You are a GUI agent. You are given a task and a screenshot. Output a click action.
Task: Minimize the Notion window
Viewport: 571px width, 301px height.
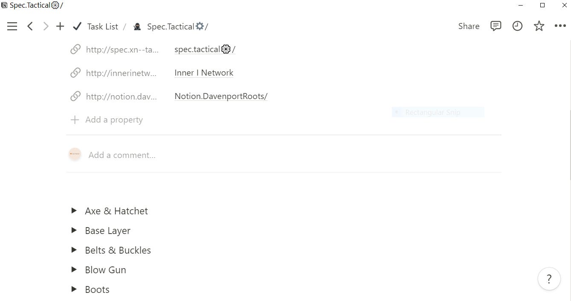point(521,6)
